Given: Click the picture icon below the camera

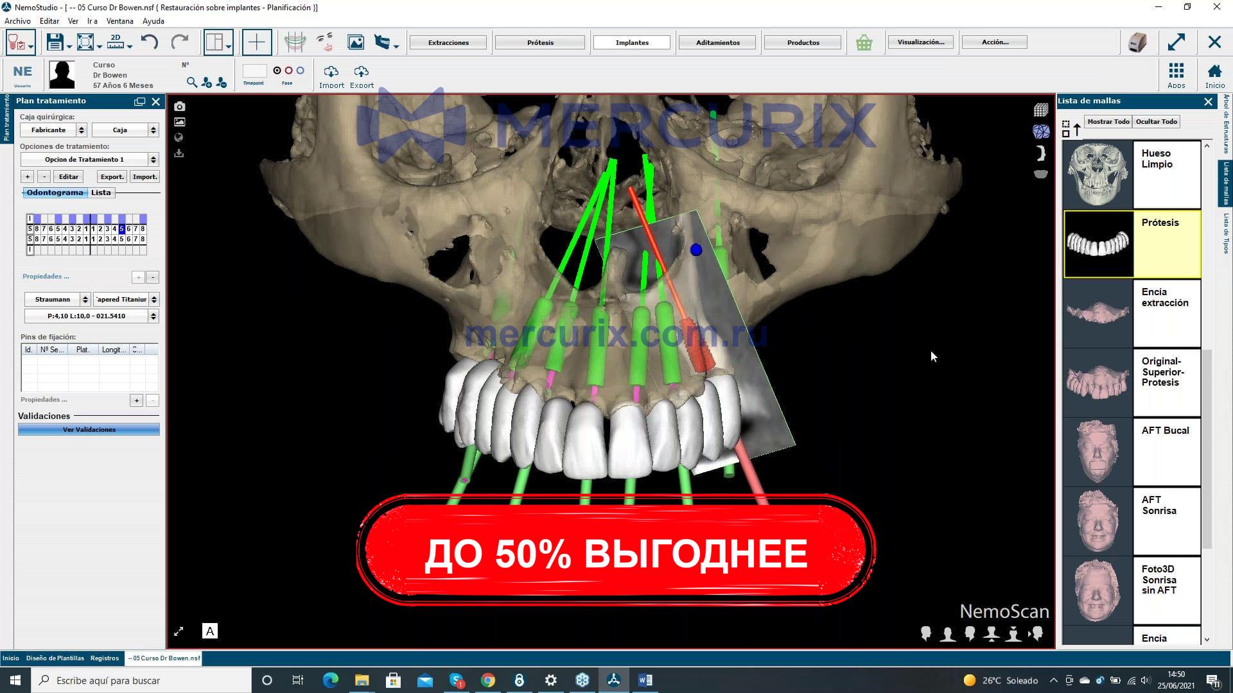Looking at the screenshot, I should (179, 122).
